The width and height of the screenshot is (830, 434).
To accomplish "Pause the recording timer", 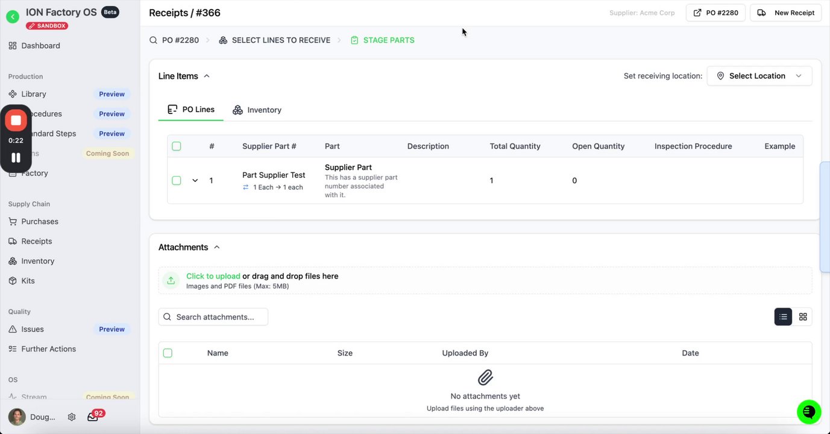I will pyautogui.click(x=16, y=157).
